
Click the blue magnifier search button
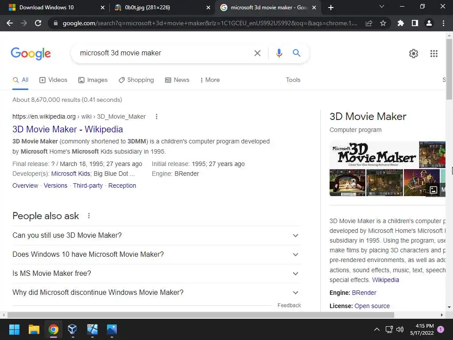[x=296, y=53]
